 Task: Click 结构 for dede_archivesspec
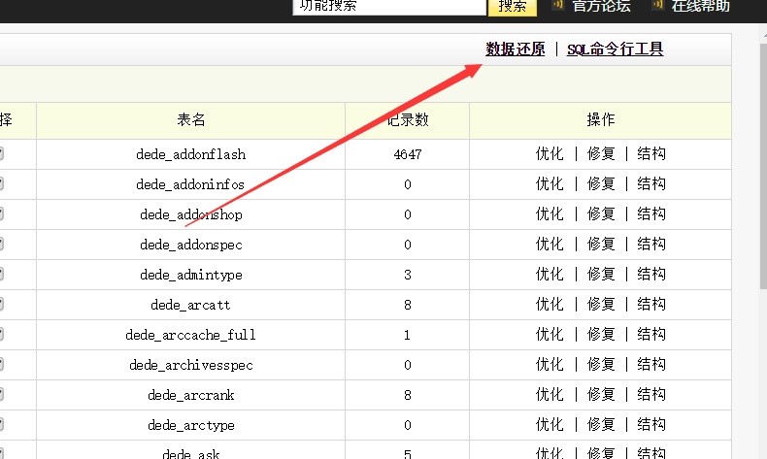[x=651, y=364]
